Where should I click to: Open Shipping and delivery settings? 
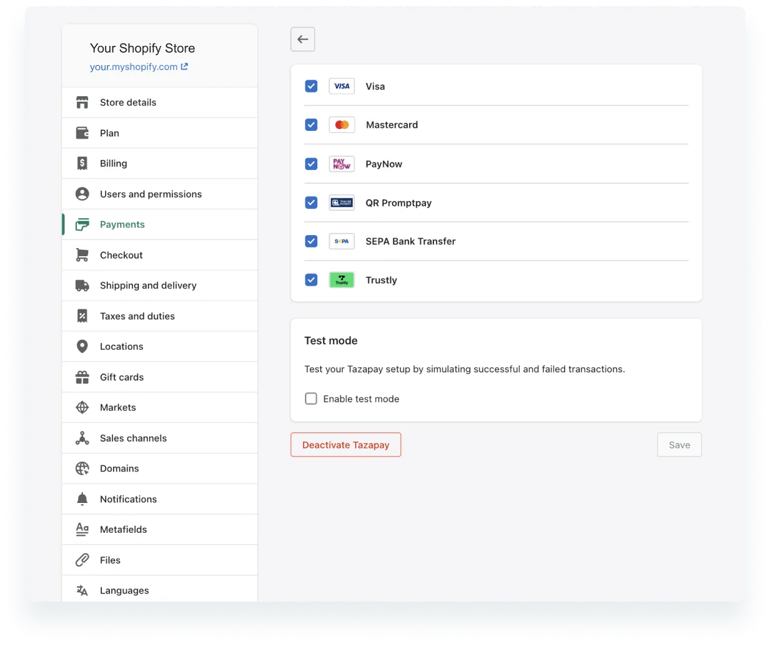click(x=160, y=285)
